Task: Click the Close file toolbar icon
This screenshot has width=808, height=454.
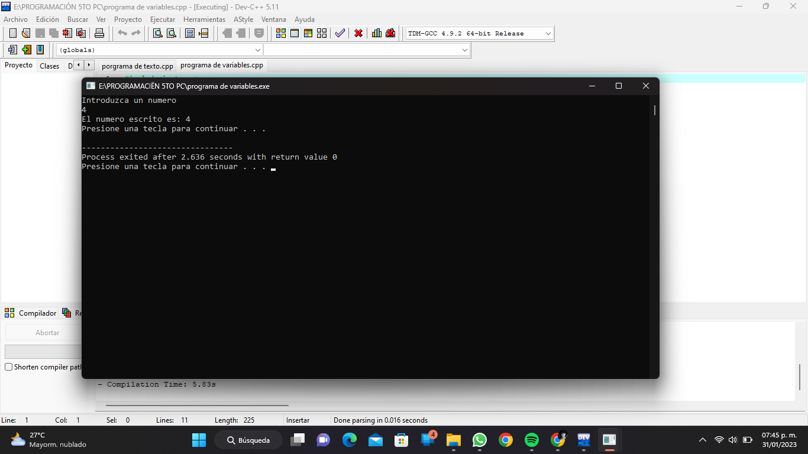Action: (x=67, y=33)
